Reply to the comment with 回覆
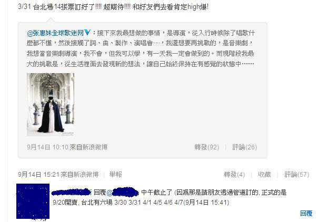 click(306, 213)
